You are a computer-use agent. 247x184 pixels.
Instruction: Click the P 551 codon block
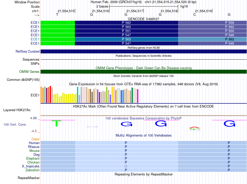pos(126,31)
